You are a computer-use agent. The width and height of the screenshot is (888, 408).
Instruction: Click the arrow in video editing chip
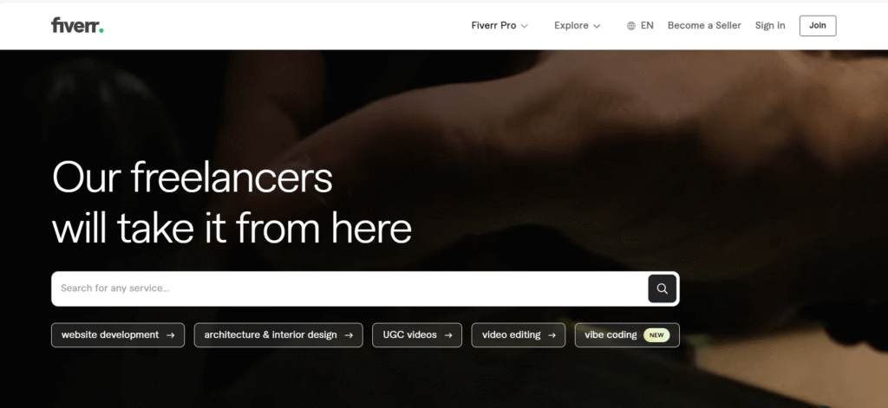point(552,335)
